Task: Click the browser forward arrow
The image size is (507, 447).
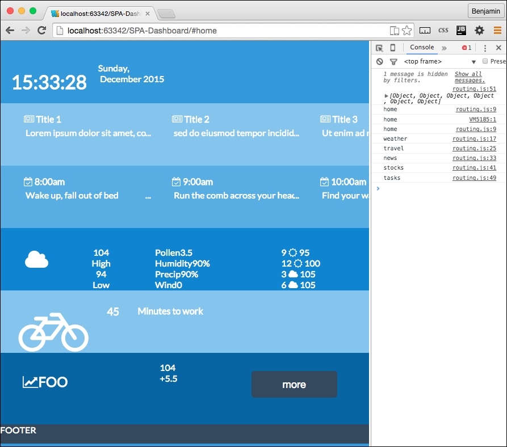Action: [x=26, y=31]
